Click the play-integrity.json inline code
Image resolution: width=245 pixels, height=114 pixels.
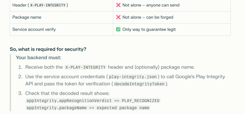[133, 77]
